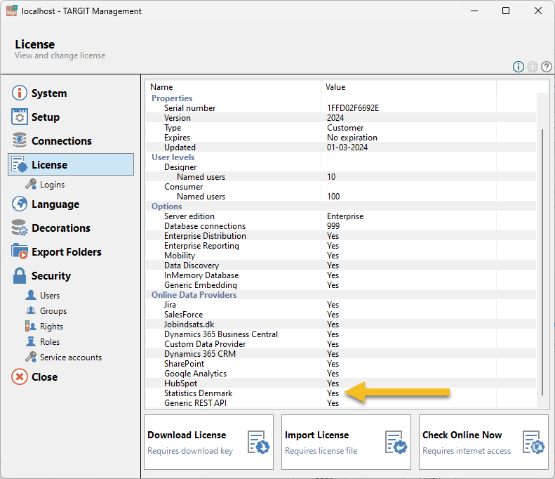
Task: Click the Online Data Providers heading
Action: 194,295
